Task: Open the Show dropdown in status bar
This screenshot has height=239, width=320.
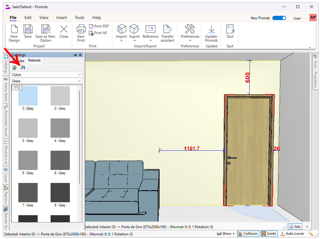Action: pyautogui.click(x=226, y=234)
